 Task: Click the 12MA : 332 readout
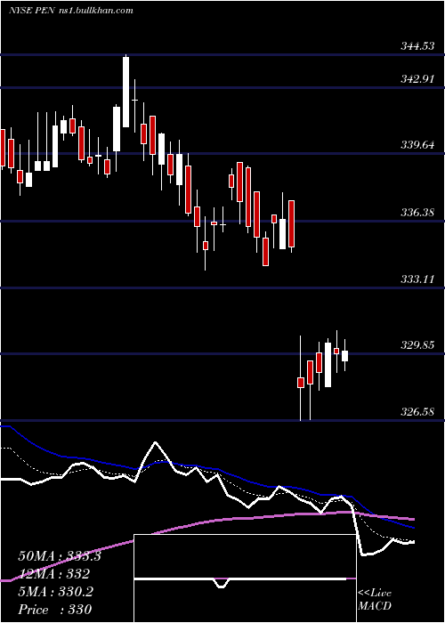tap(54, 574)
